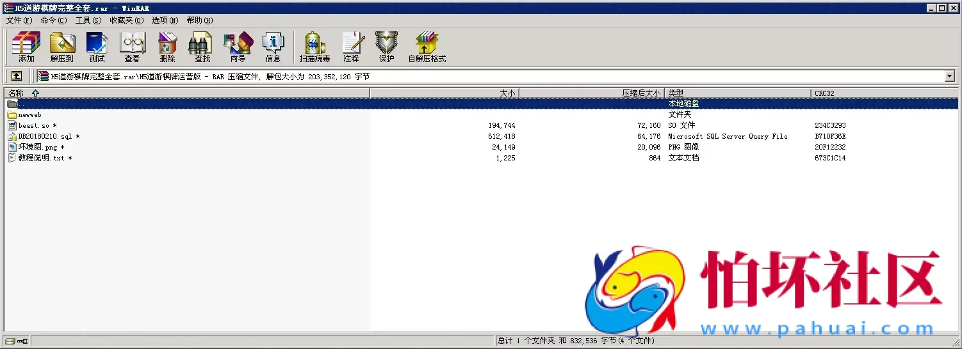Run the 测试 (Test) archive tool
Viewport: 962px width, 349px height.
pyautogui.click(x=97, y=47)
